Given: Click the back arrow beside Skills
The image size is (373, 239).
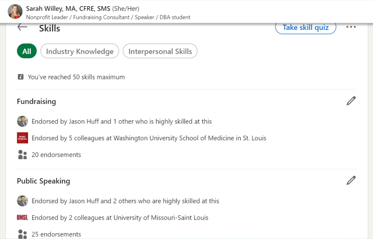Looking at the screenshot, I should [23, 27].
